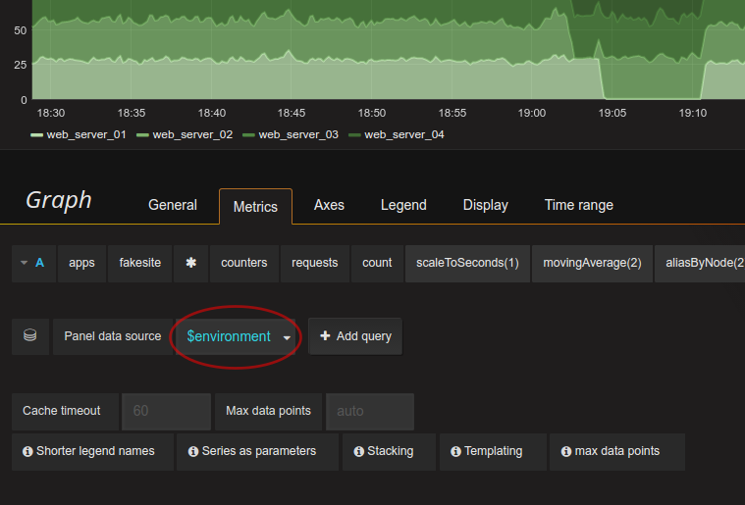Click the plus icon on Add query
The width and height of the screenshot is (745, 505).
[325, 336]
